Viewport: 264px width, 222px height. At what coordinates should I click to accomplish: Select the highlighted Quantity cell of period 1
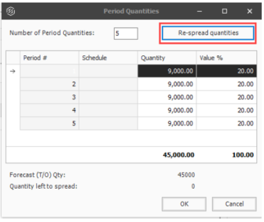point(167,71)
